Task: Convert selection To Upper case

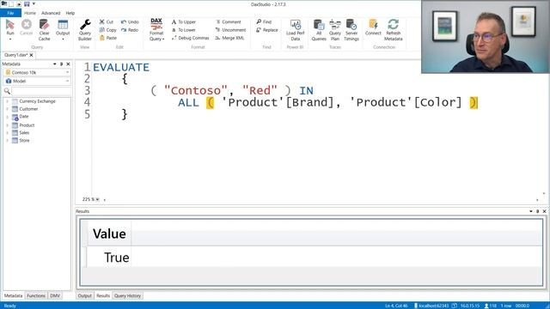Action: pos(183,21)
